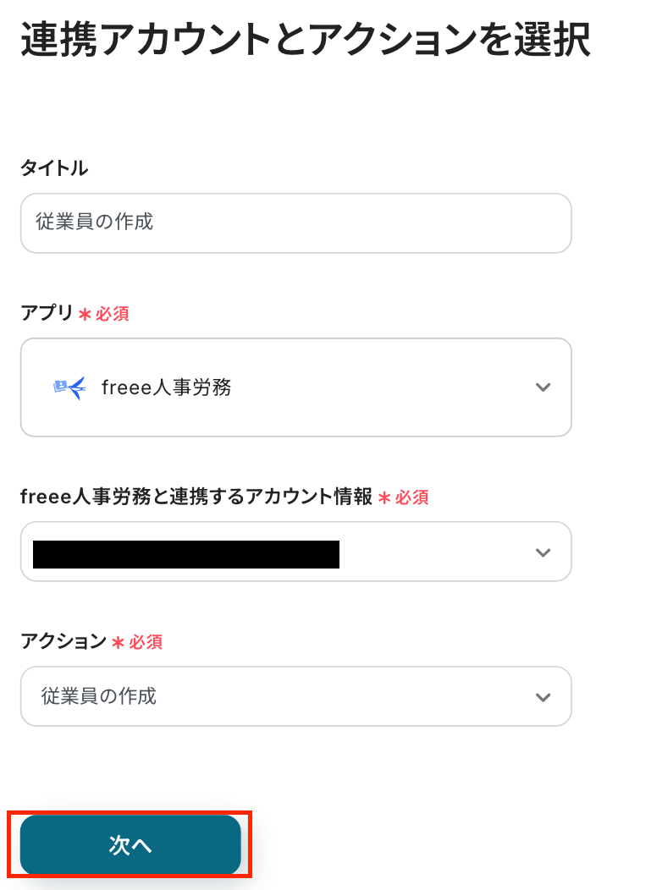Image resolution: width=662 pixels, height=890 pixels.
Task: Focus the タイトル input field
Action: point(295,222)
